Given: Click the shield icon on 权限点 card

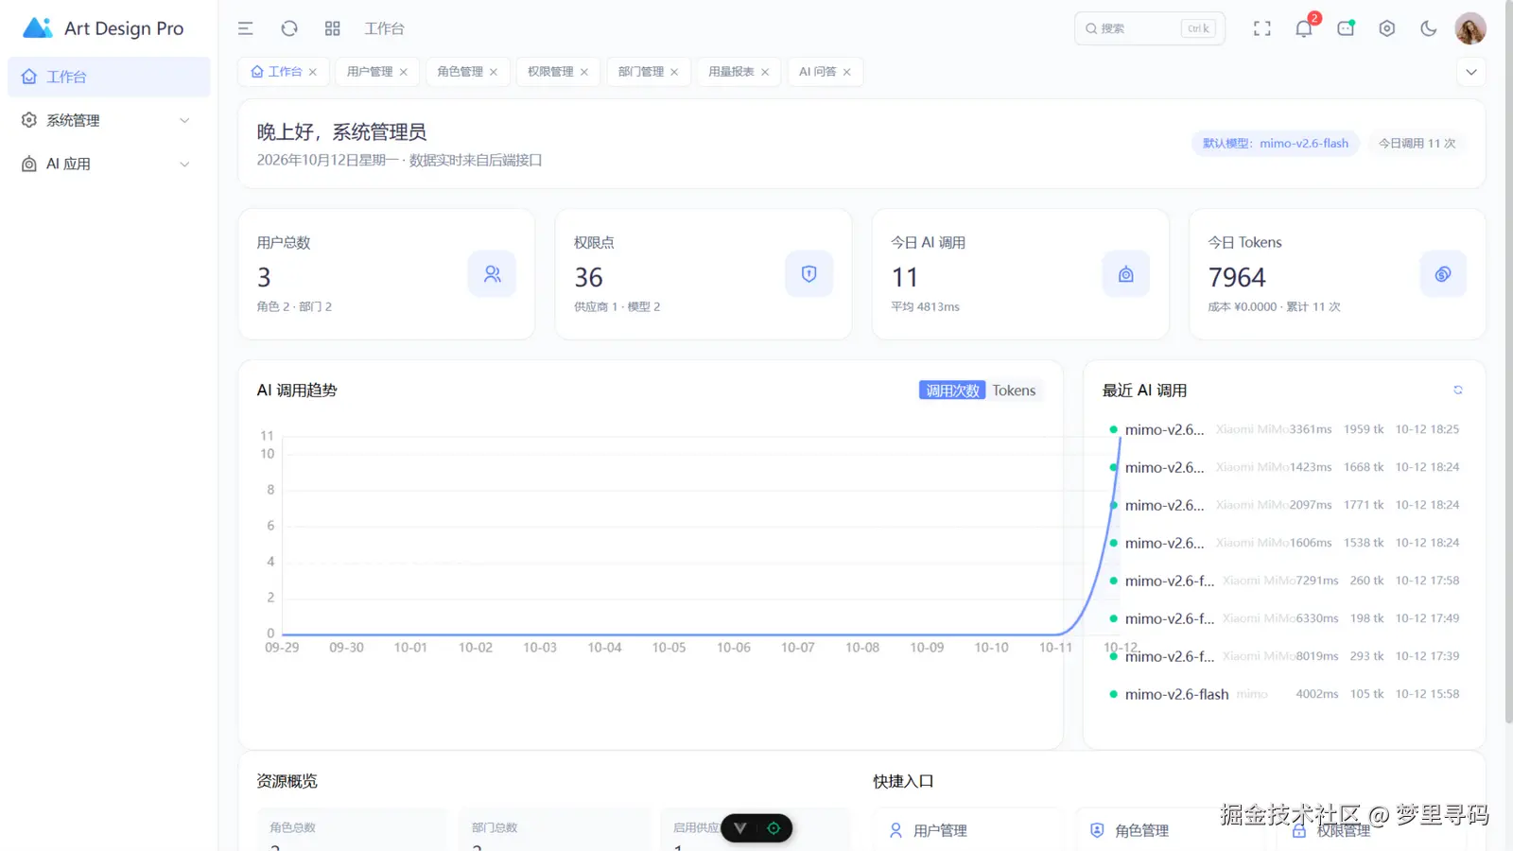Looking at the screenshot, I should click(x=809, y=274).
